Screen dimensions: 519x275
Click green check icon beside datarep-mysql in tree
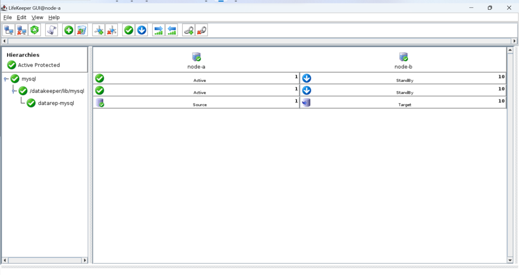31,103
